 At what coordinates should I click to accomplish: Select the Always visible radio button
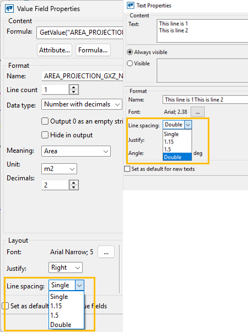click(130, 52)
